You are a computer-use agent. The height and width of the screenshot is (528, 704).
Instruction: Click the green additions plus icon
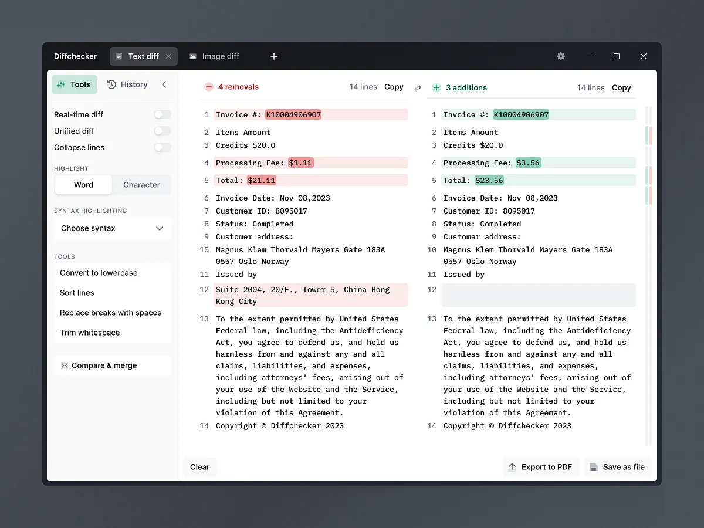436,87
